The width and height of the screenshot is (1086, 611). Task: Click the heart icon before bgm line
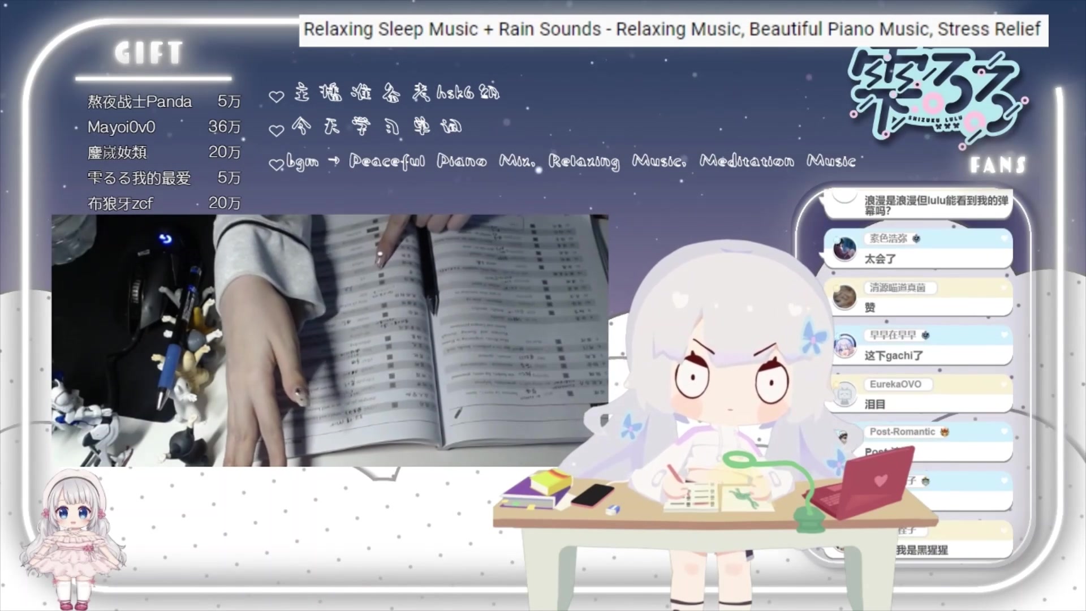pyautogui.click(x=276, y=165)
